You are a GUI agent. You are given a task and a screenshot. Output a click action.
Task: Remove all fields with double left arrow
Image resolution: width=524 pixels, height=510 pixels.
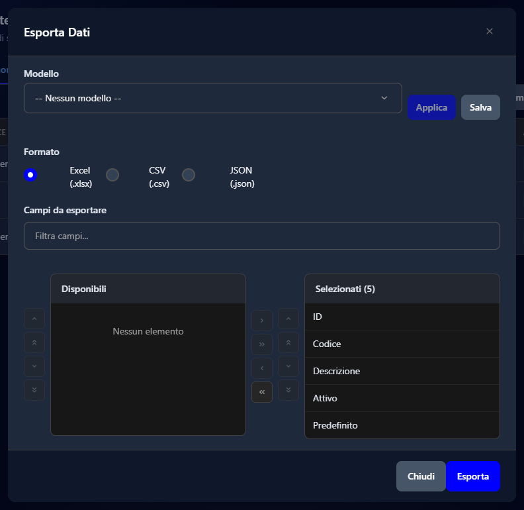tap(261, 392)
